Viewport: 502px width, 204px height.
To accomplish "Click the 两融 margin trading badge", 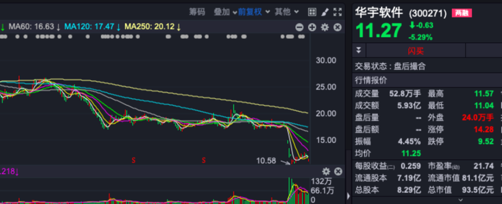I will 462,13.
